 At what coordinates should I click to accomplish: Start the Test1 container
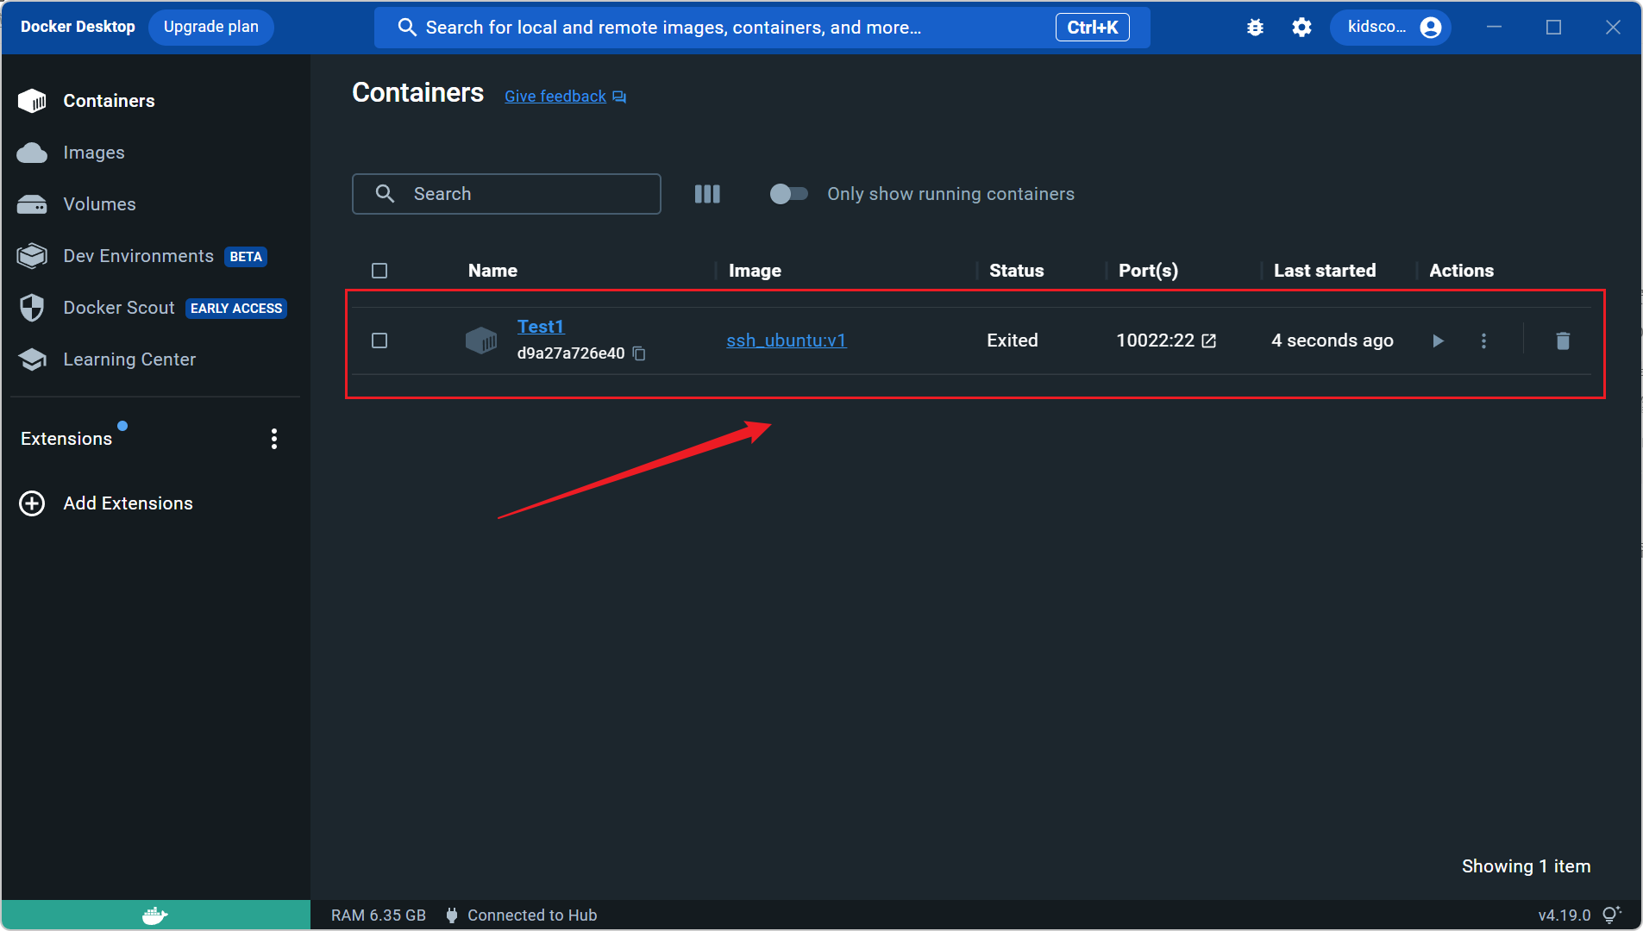point(1438,341)
